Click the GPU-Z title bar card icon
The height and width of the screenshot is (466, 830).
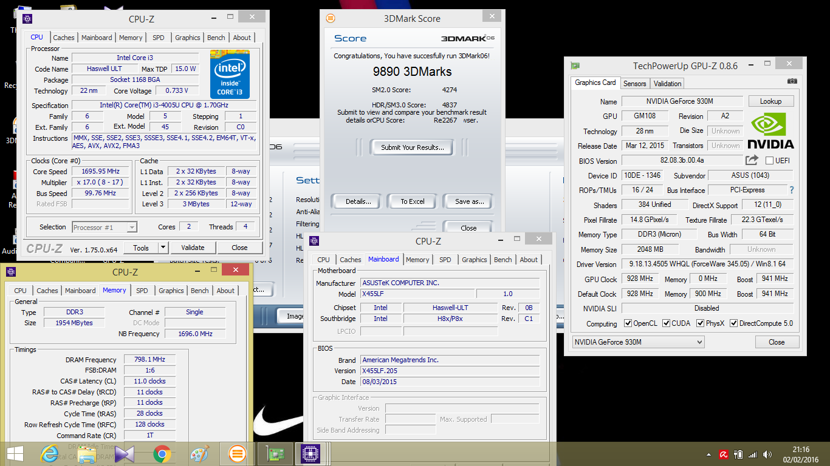(x=575, y=66)
